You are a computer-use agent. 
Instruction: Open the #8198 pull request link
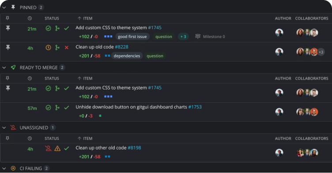pos(134,148)
